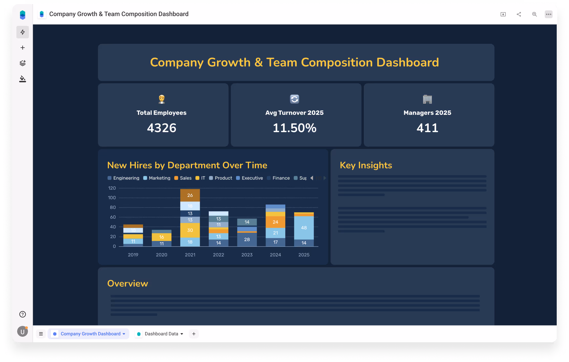
Task: Open the help question mark icon
Action: pyautogui.click(x=23, y=314)
